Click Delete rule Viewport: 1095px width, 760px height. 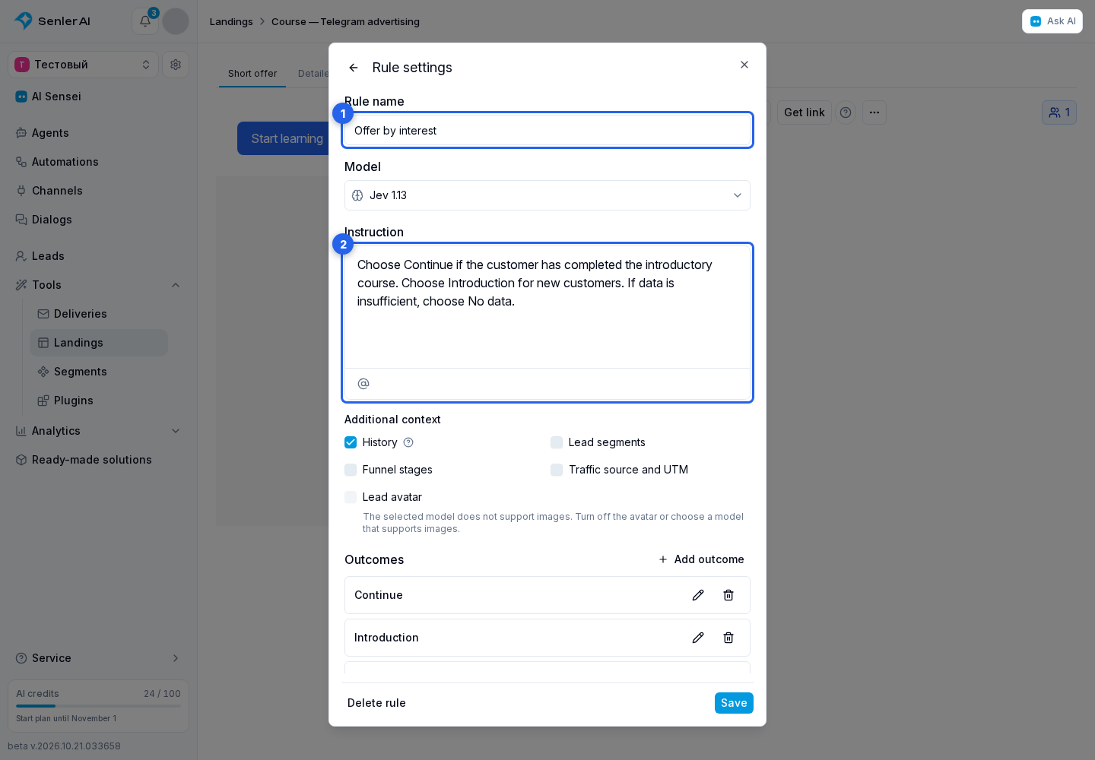pos(376,703)
